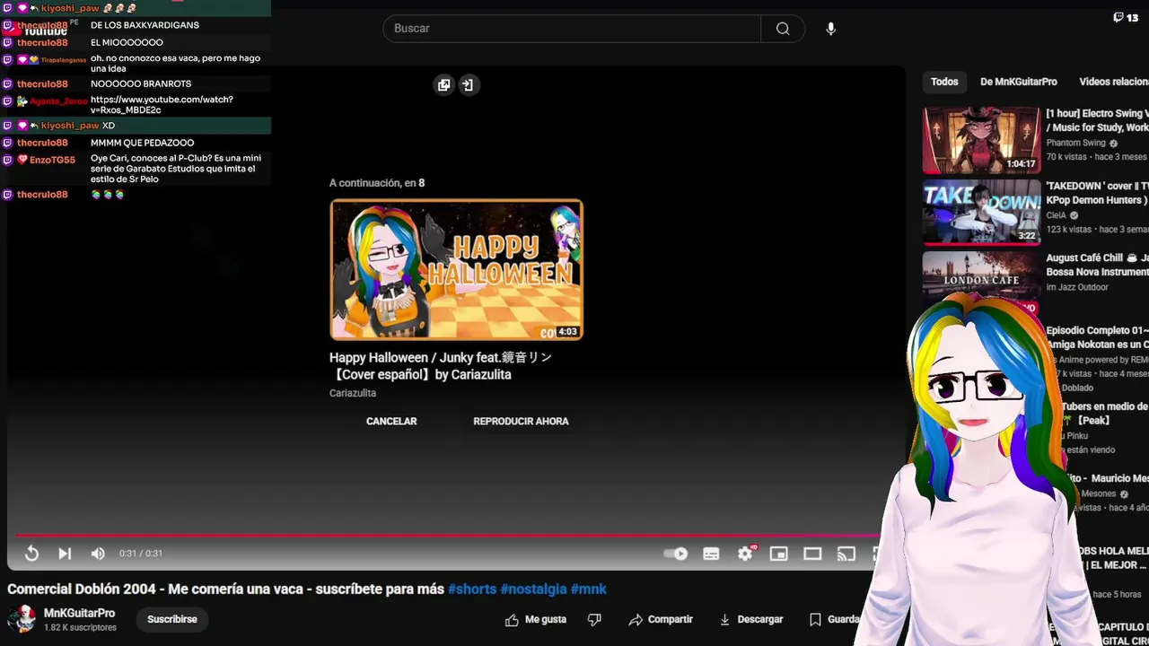
Task: Click the thumbs up Me gusta button
Action: (536, 619)
